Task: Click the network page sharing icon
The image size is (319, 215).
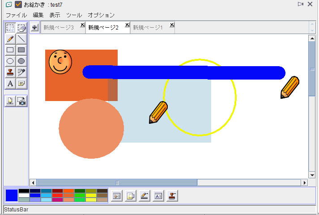Action: [10, 101]
